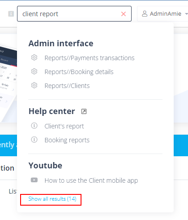Select the Reports//Clients result
The width and height of the screenshot is (188, 220).
(x=67, y=86)
